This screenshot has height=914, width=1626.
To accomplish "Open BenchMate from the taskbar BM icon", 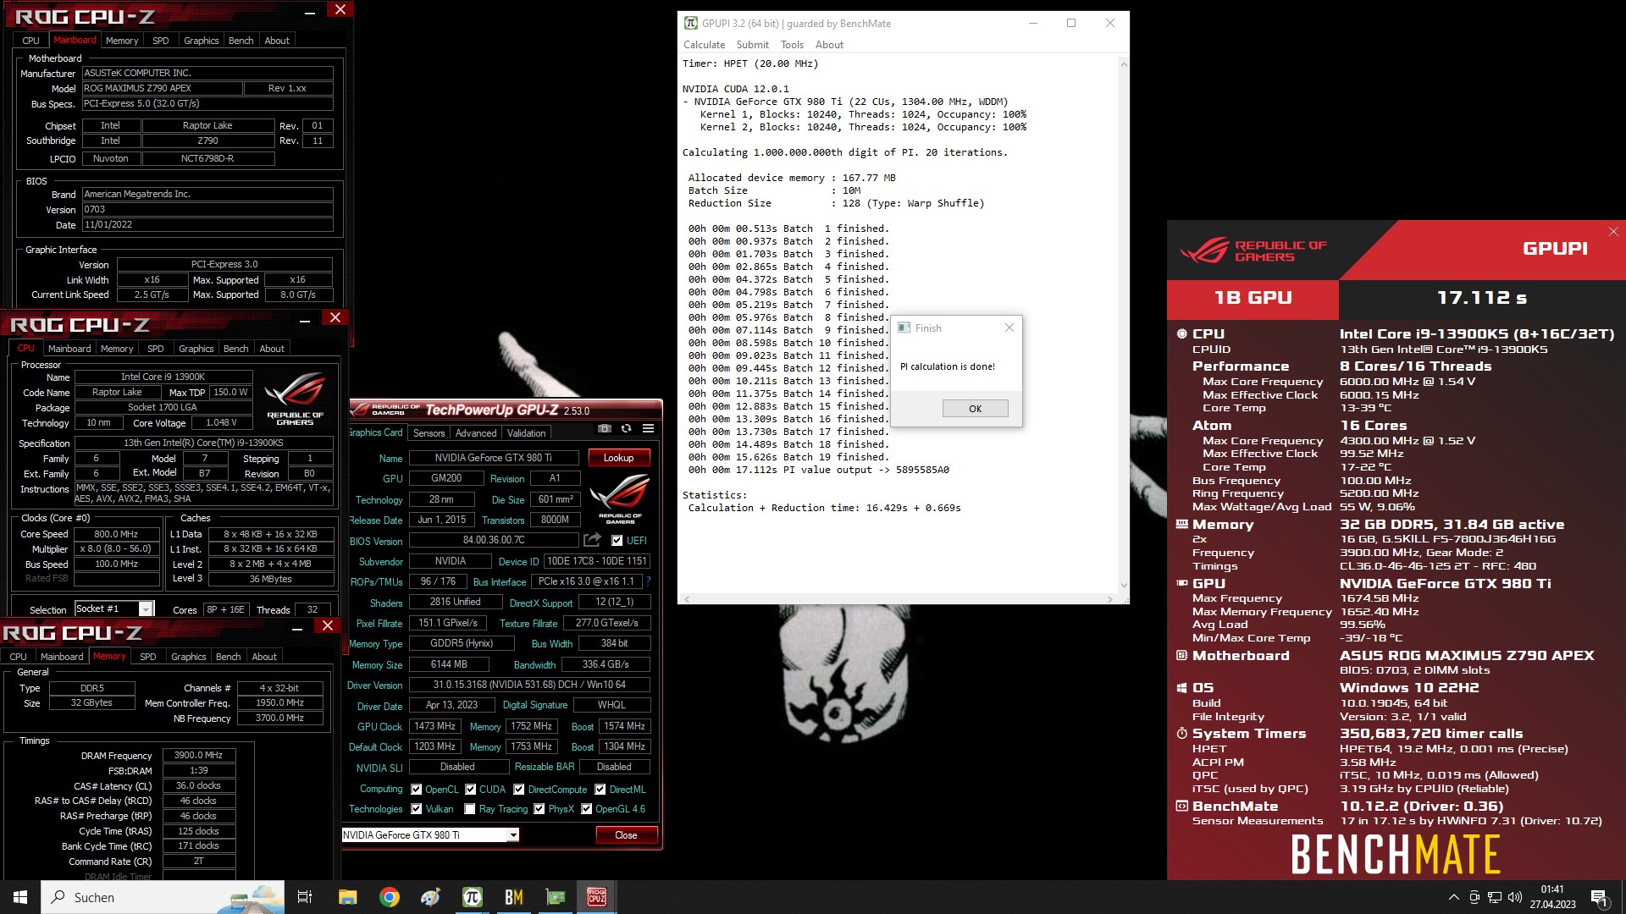I will coord(513,897).
